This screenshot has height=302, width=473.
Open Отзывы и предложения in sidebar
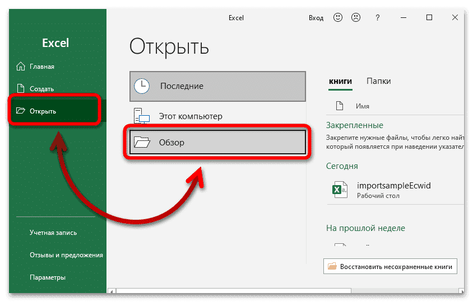click(66, 255)
